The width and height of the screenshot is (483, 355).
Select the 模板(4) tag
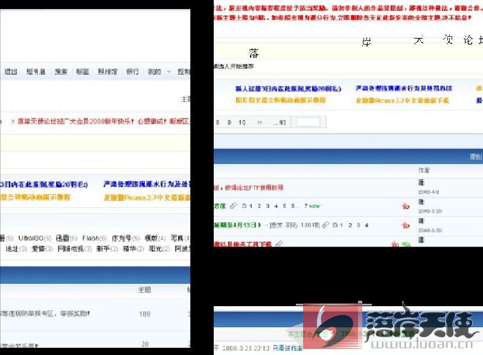tap(155, 238)
